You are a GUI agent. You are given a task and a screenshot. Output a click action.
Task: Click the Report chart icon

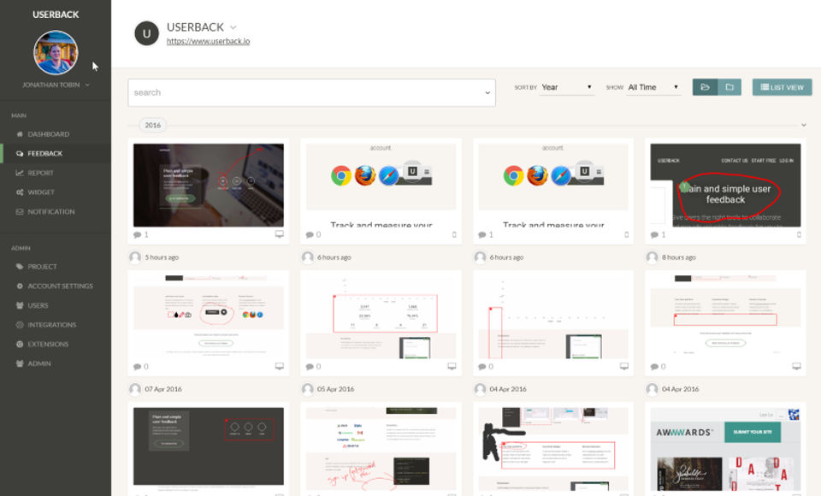pos(20,173)
